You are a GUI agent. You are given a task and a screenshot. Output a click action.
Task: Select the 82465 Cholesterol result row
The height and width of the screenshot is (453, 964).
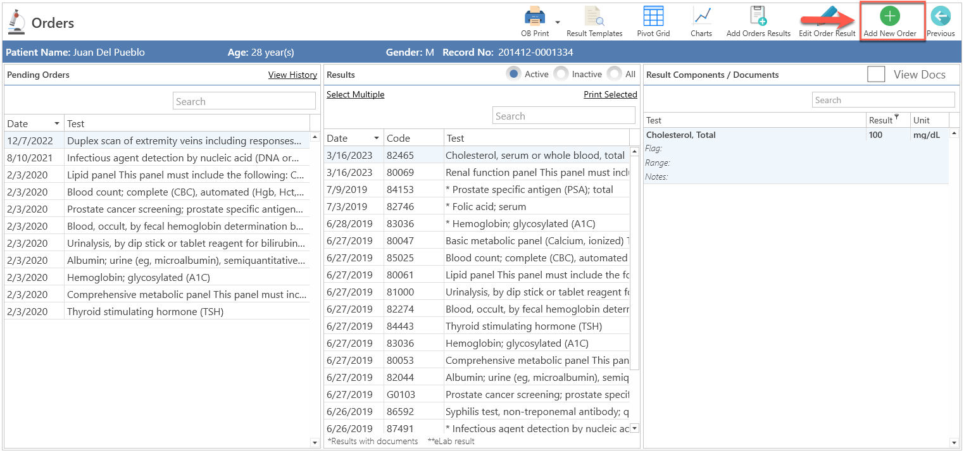click(477, 155)
